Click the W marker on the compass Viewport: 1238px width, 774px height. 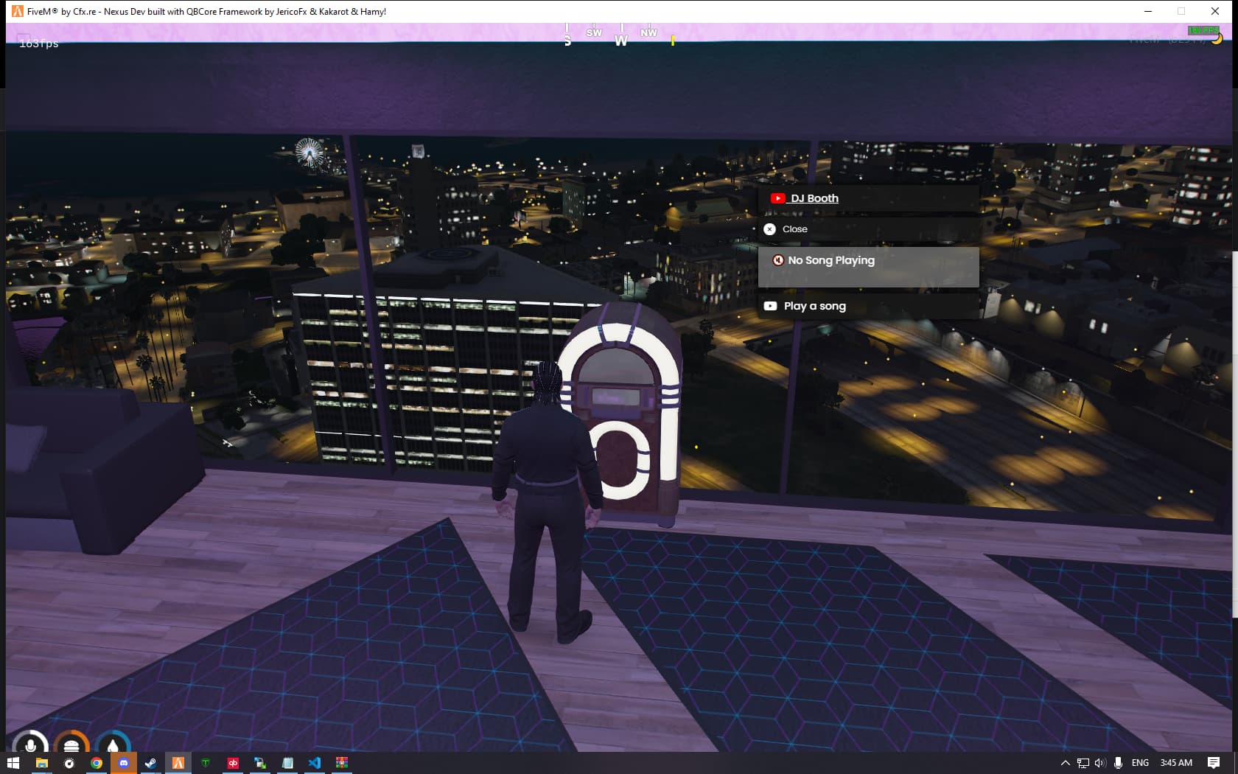point(621,41)
